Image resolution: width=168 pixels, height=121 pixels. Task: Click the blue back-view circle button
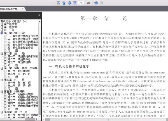click(x=96, y=3)
